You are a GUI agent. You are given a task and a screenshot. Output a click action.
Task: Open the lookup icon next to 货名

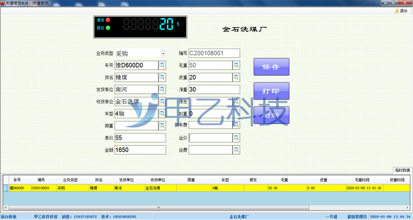(x=162, y=77)
